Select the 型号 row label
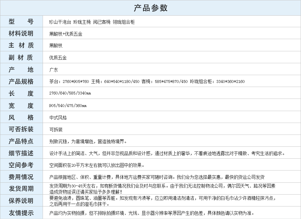 21,22
